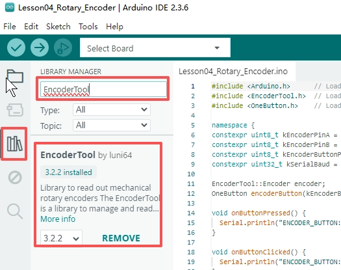Follow the More info link
This screenshot has height=270, width=341.
coord(58,219)
